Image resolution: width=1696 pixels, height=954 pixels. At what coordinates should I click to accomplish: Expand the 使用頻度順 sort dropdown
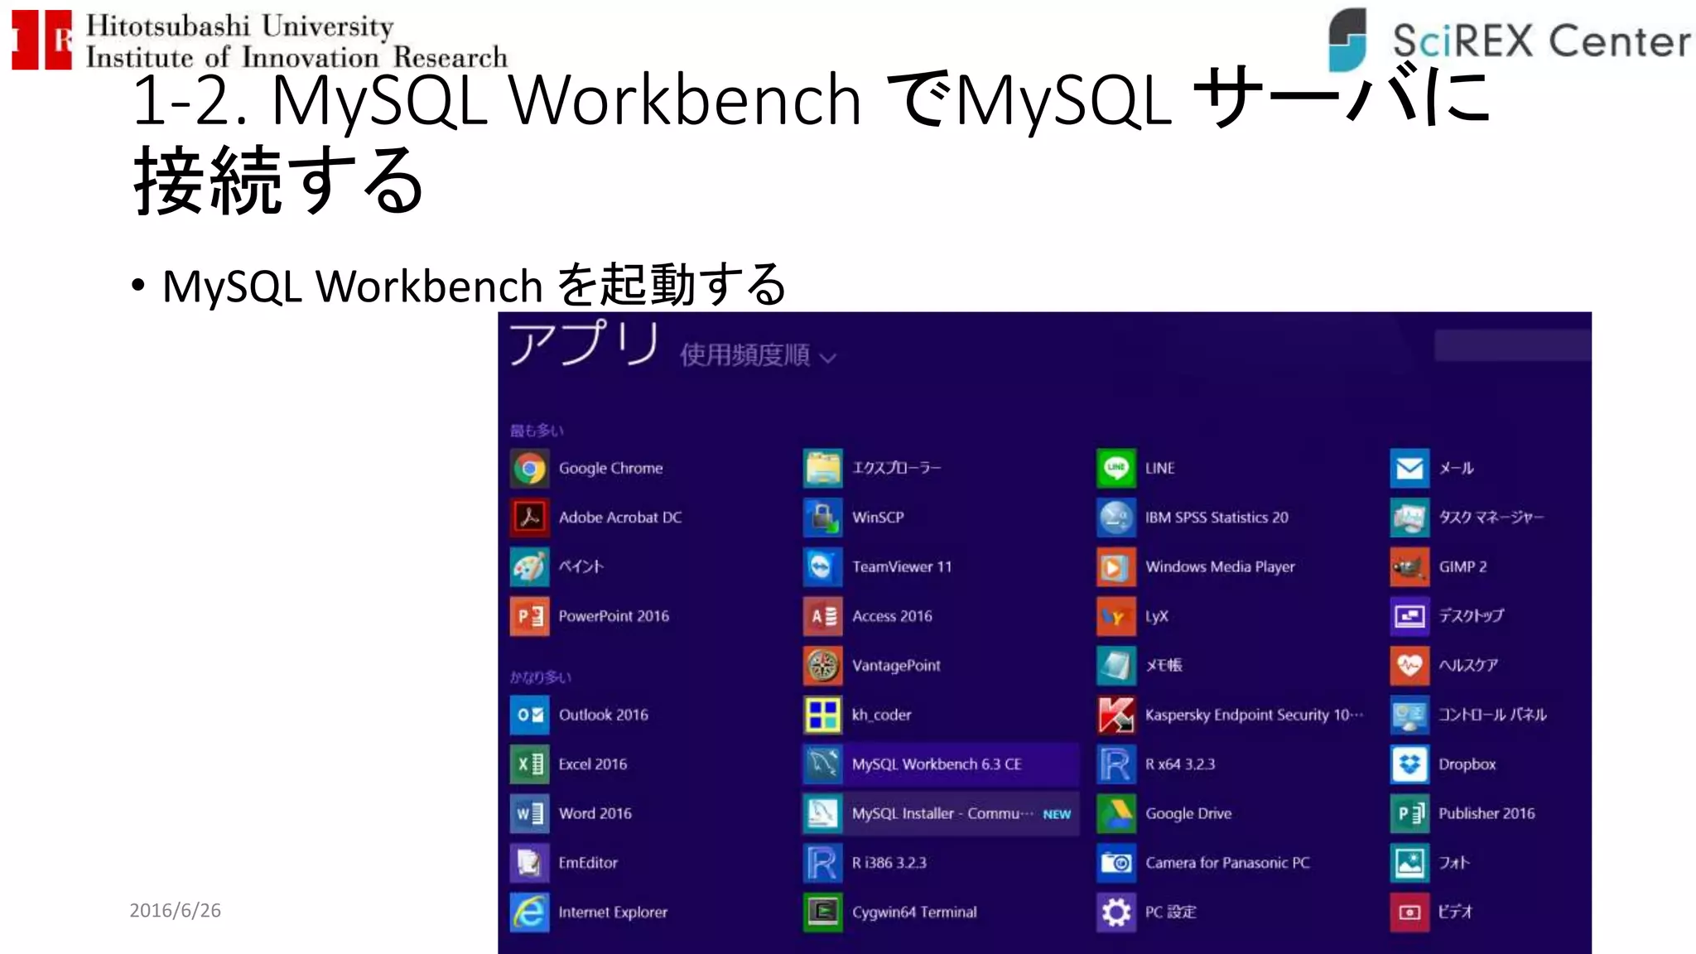coord(758,356)
